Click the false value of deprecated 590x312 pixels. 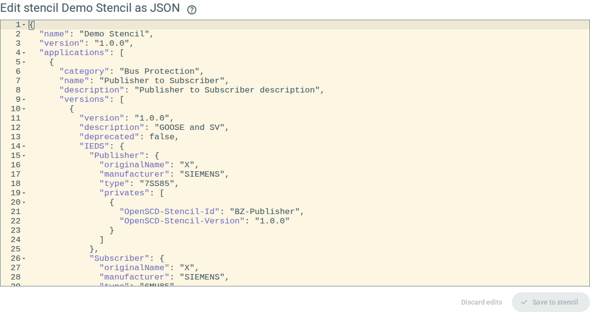tap(162, 137)
